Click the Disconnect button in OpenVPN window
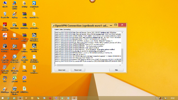This screenshot has height=100, width=178. point(61,70)
